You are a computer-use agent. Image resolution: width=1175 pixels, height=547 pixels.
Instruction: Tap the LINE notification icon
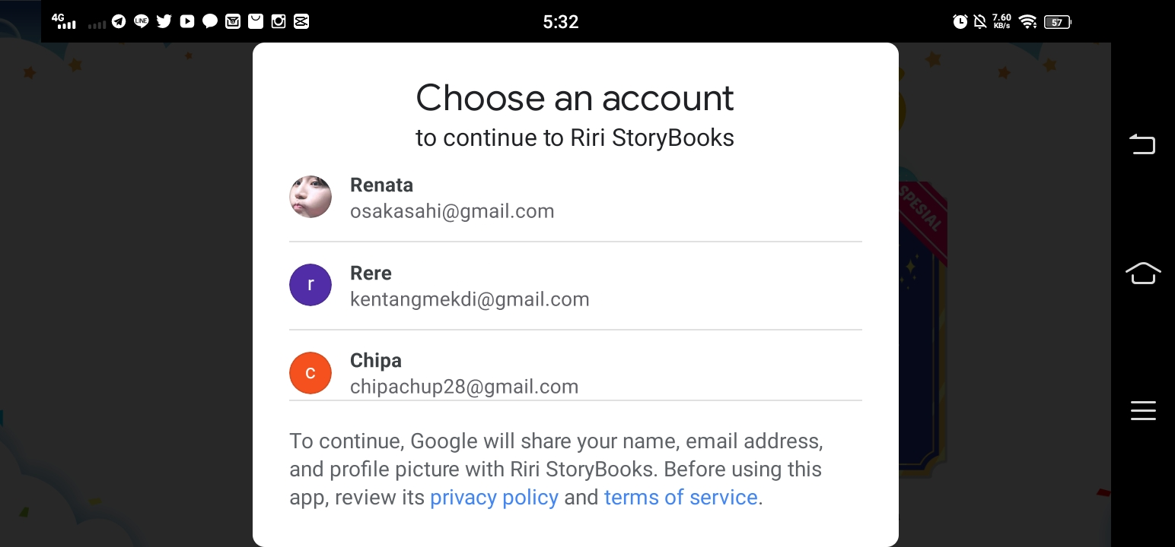[141, 21]
